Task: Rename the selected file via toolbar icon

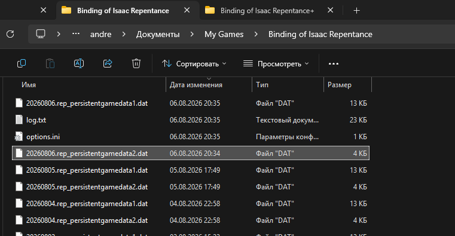Action: [x=79, y=63]
